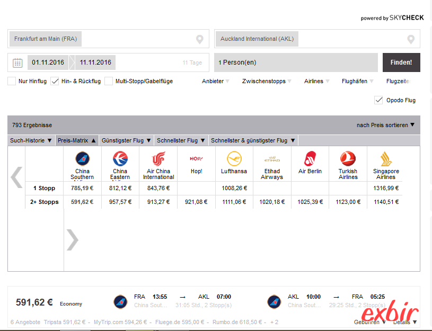Select Air Berlin 2+ Stopps price 1025,39 €

click(x=310, y=202)
